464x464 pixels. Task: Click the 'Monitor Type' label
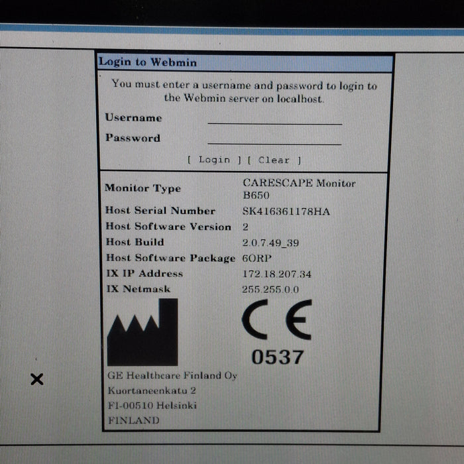[143, 188]
